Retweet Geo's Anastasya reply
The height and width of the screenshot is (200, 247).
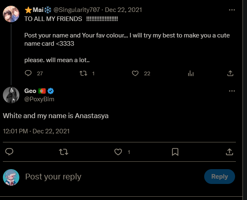(x=64, y=152)
